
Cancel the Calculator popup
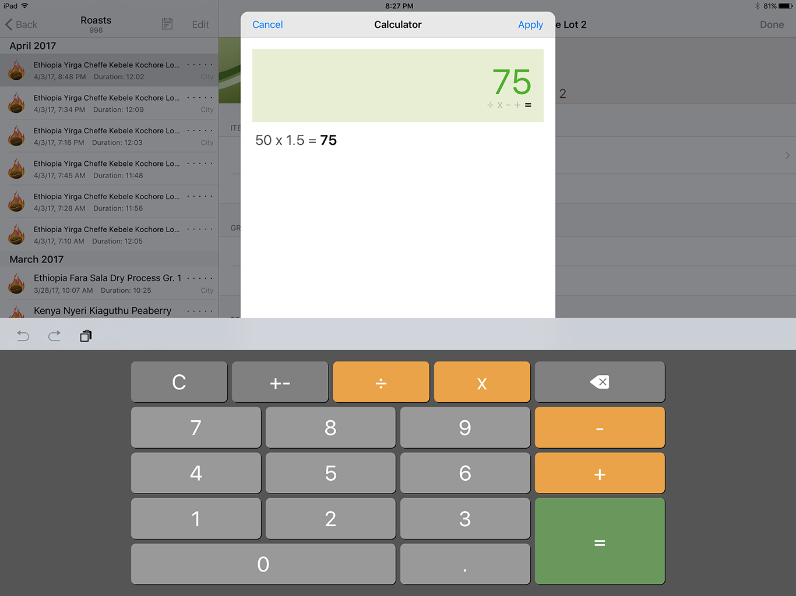(x=267, y=24)
